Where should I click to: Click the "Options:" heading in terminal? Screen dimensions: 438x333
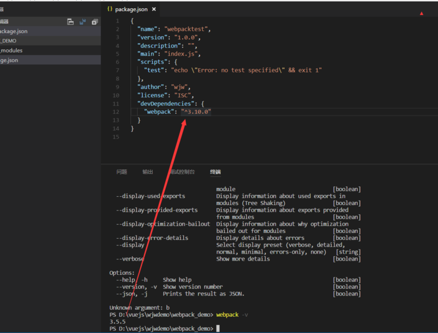[x=122, y=273]
